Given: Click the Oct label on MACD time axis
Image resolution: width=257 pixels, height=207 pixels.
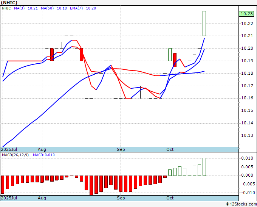Looking at the screenshot, I should [170, 198].
